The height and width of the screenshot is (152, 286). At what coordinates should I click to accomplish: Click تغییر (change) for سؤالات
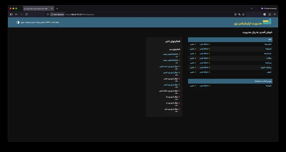193,58
